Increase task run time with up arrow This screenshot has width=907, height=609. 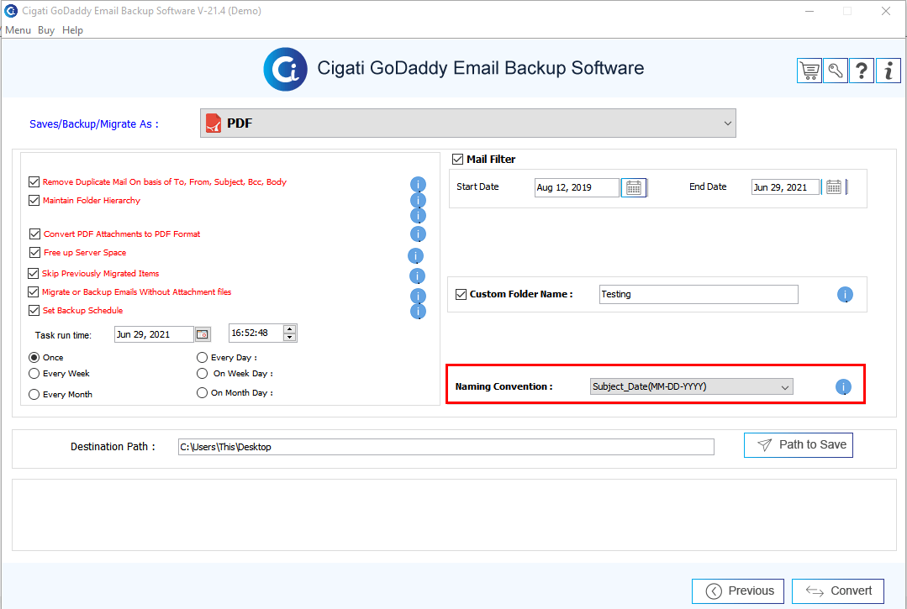tap(290, 329)
